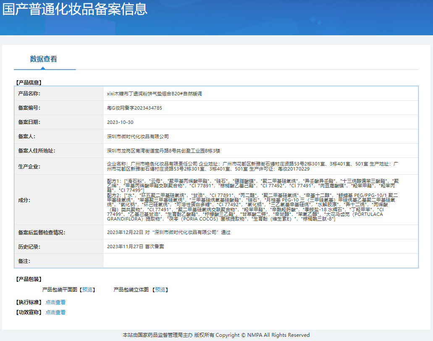The image size is (433, 341).
Task: Click the 备案编号 label cell
Action: (58, 108)
